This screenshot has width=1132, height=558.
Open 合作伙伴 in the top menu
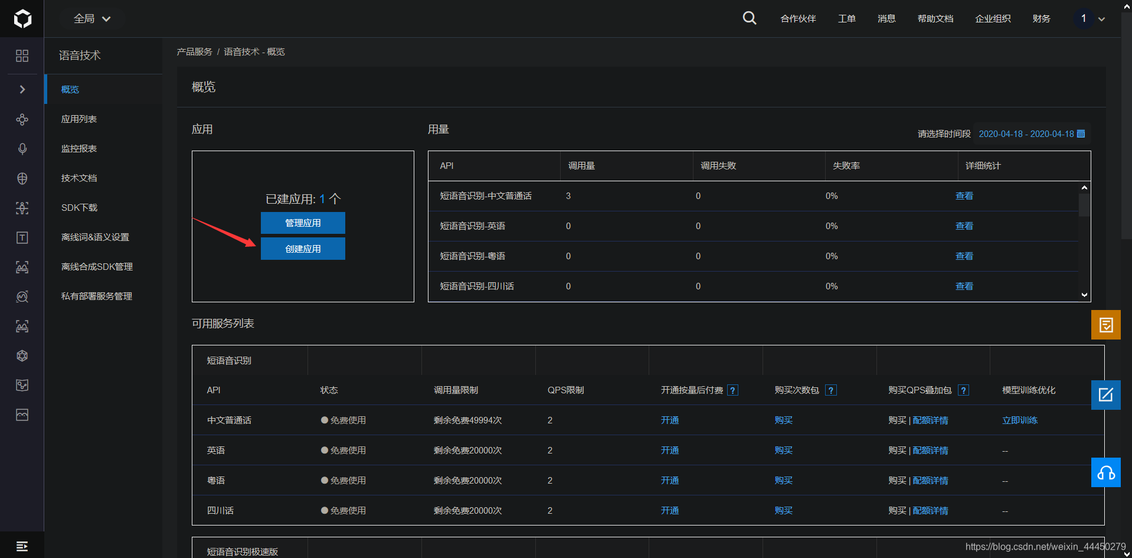click(x=798, y=18)
